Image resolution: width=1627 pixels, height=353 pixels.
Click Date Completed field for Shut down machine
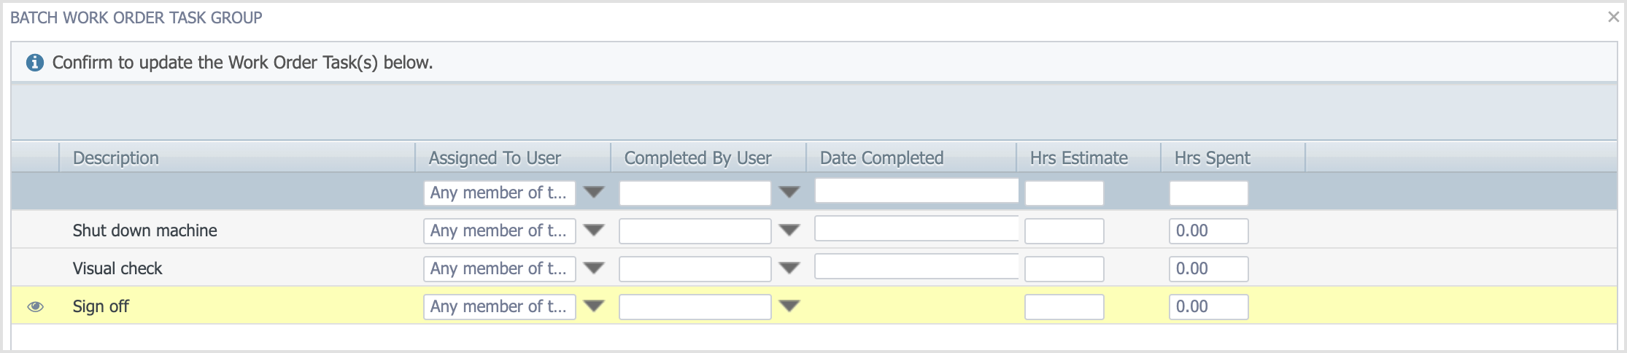click(917, 228)
